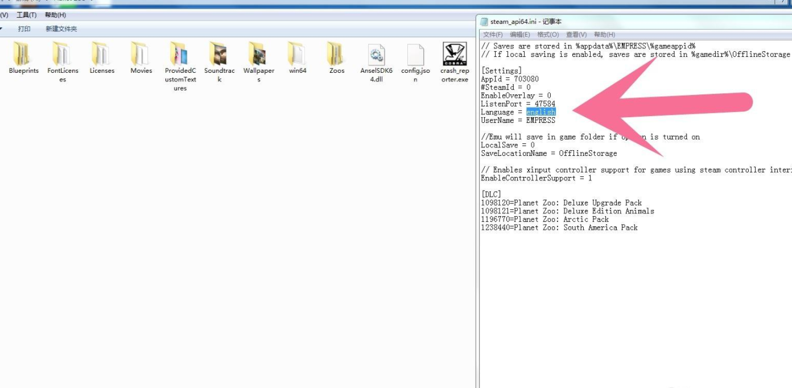Click the AppId = 703080 line

510,79
